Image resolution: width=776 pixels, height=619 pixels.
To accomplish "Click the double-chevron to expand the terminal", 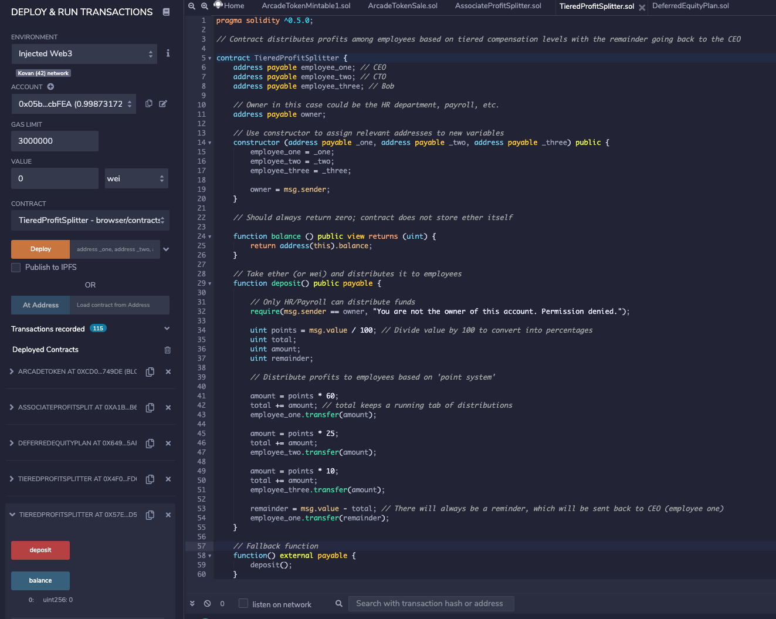I will coord(192,603).
